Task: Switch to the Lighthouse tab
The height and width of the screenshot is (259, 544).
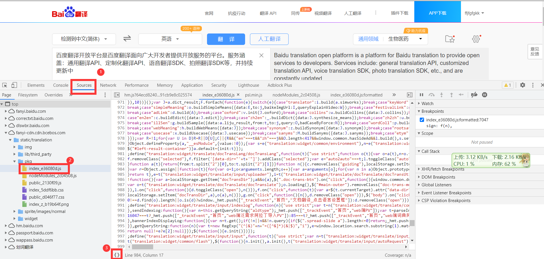Action: point(249,85)
